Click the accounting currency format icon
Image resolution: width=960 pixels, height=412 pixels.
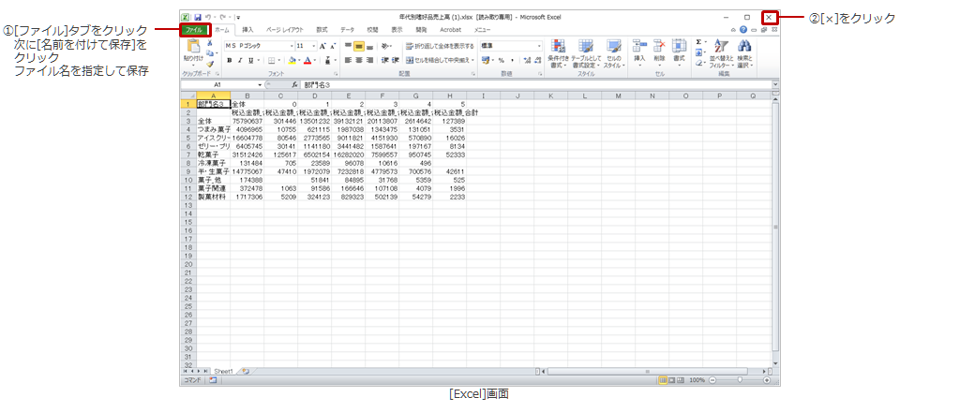[487, 60]
